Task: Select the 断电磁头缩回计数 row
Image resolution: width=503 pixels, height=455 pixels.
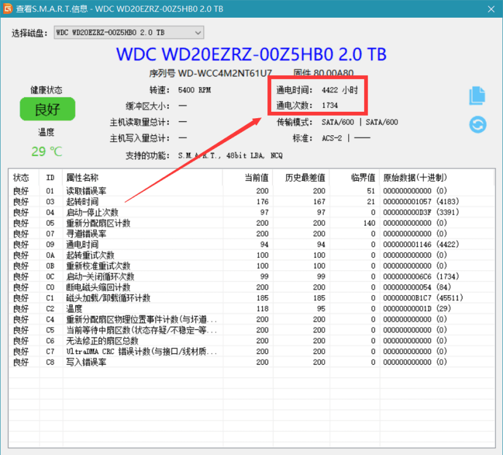Action: (x=251, y=287)
